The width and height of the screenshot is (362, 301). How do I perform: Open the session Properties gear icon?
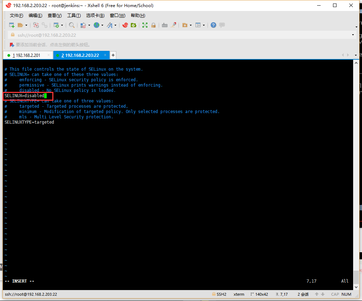[56, 25]
